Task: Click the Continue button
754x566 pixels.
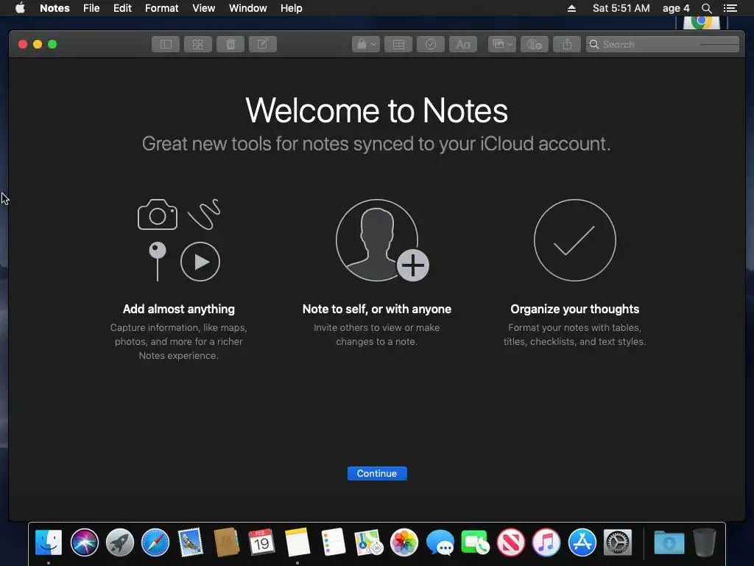Action: click(x=377, y=473)
